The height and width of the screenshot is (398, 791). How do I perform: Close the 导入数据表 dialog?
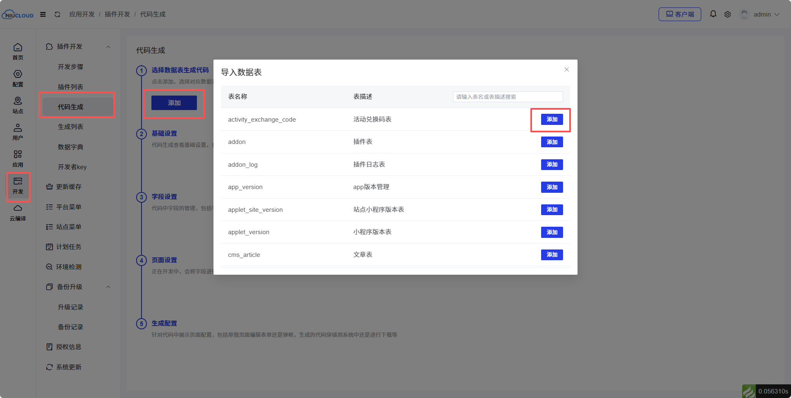pos(566,70)
